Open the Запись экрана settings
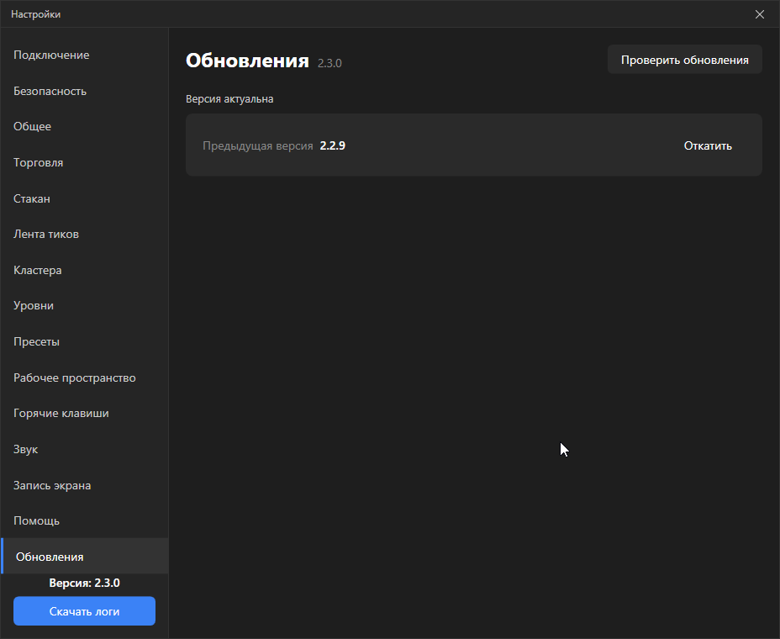Screen dimensions: 780x639 coord(85,485)
